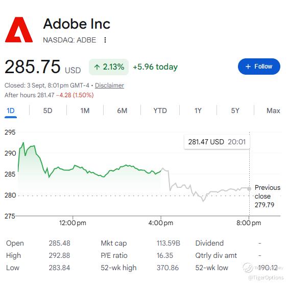Click the red Adobe logo icon

19,30
